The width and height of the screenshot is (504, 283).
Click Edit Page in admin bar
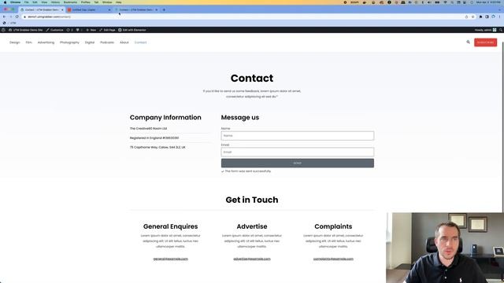click(107, 30)
